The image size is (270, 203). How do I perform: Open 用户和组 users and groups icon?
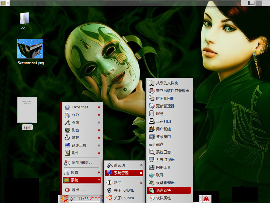152,129
